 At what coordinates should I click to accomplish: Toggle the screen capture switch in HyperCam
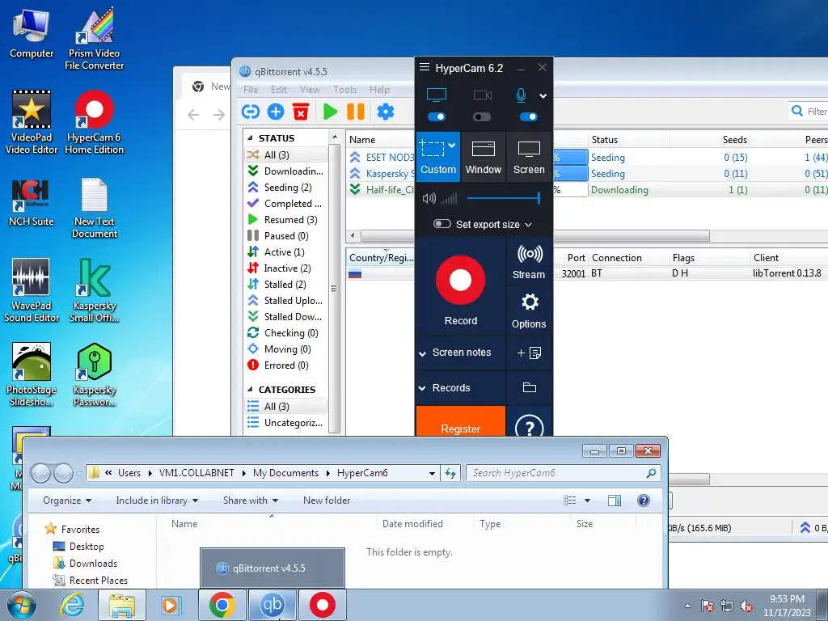click(437, 116)
